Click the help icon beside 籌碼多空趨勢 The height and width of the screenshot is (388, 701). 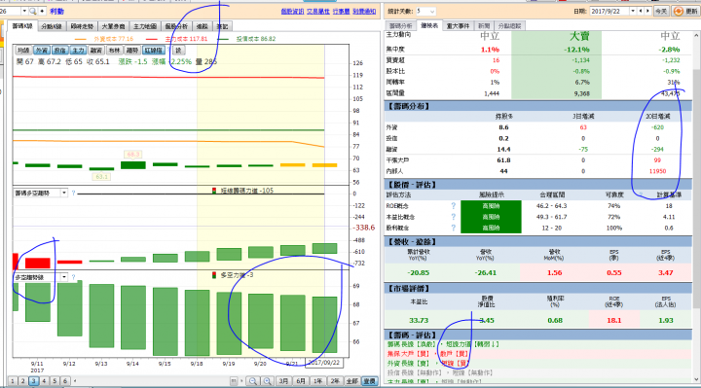73,193
